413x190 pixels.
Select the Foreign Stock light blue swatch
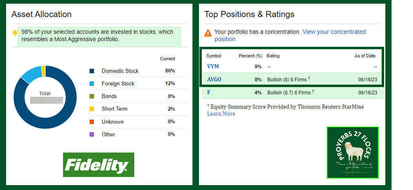click(x=92, y=83)
